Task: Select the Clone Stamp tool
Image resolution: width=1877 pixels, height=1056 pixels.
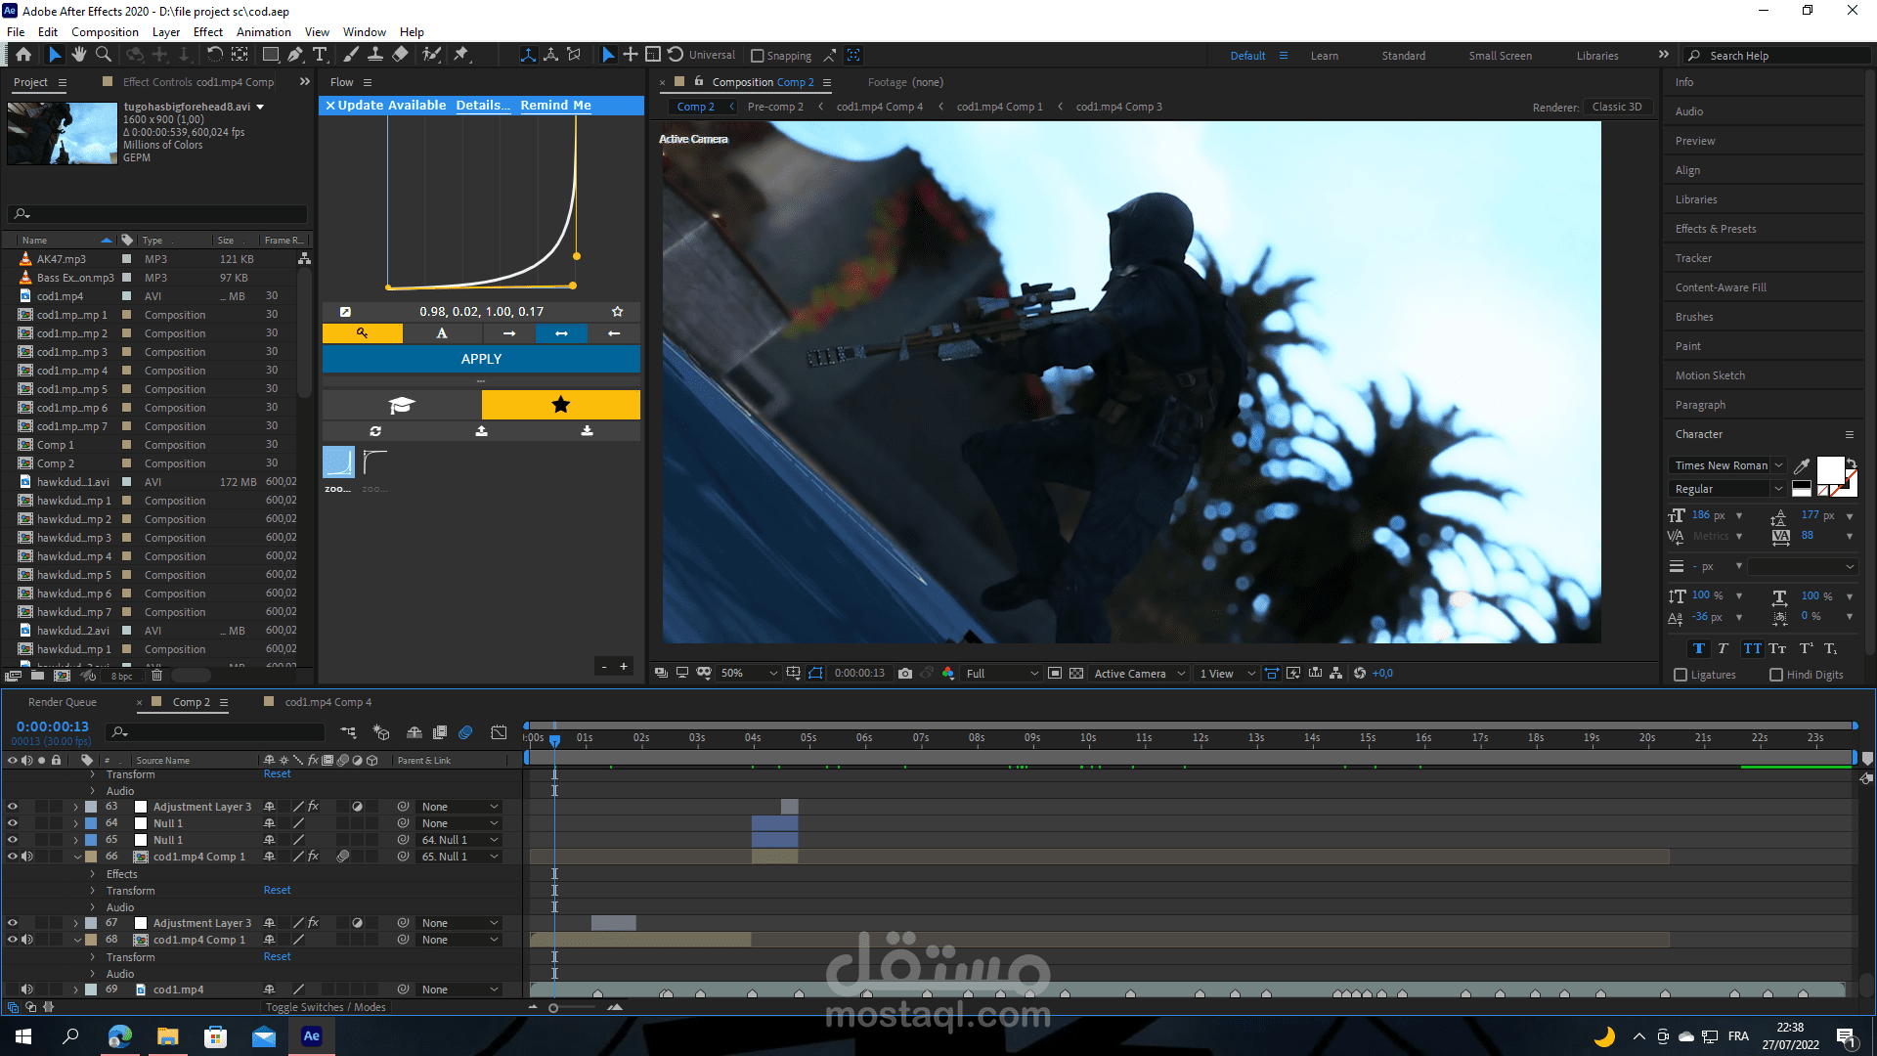Action: (x=374, y=55)
